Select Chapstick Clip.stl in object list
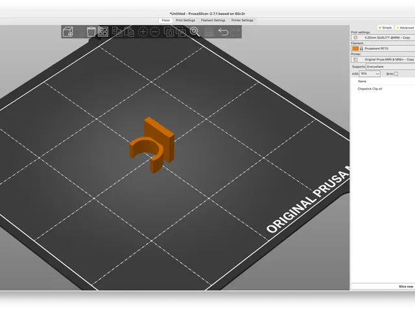This screenshot has height=311, width=415. 370,89
